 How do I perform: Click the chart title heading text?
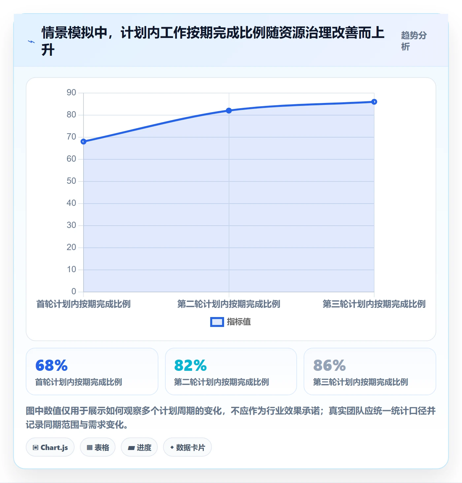(x=213, y=41)
